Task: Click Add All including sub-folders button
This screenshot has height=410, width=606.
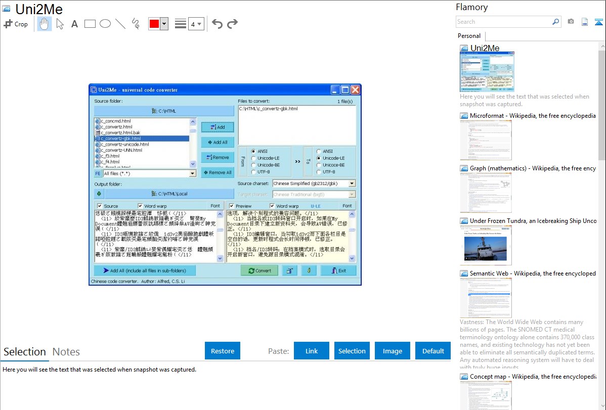Action: (145, 270)
